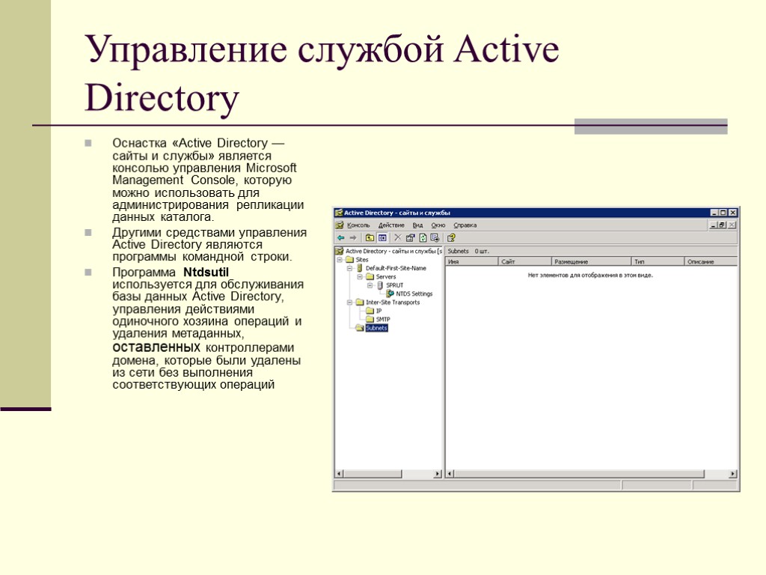Click the Delete X toolbar icon
Image resolution: width=766 pixels, height=575 pixels.
coord(398,237)
